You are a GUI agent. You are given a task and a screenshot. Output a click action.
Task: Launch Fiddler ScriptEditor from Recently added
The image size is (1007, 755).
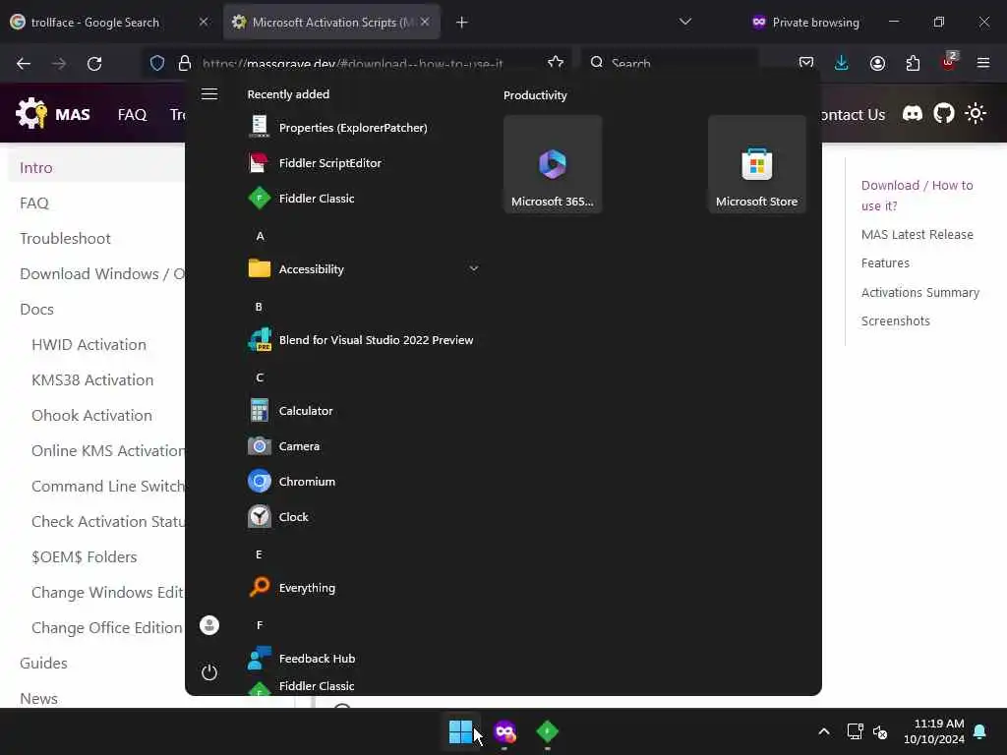[363, 163]
